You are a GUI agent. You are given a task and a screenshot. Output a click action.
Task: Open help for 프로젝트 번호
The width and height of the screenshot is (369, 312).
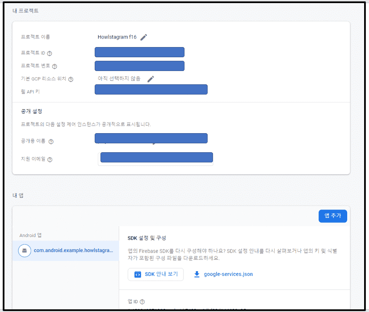[x=55, y=67]
